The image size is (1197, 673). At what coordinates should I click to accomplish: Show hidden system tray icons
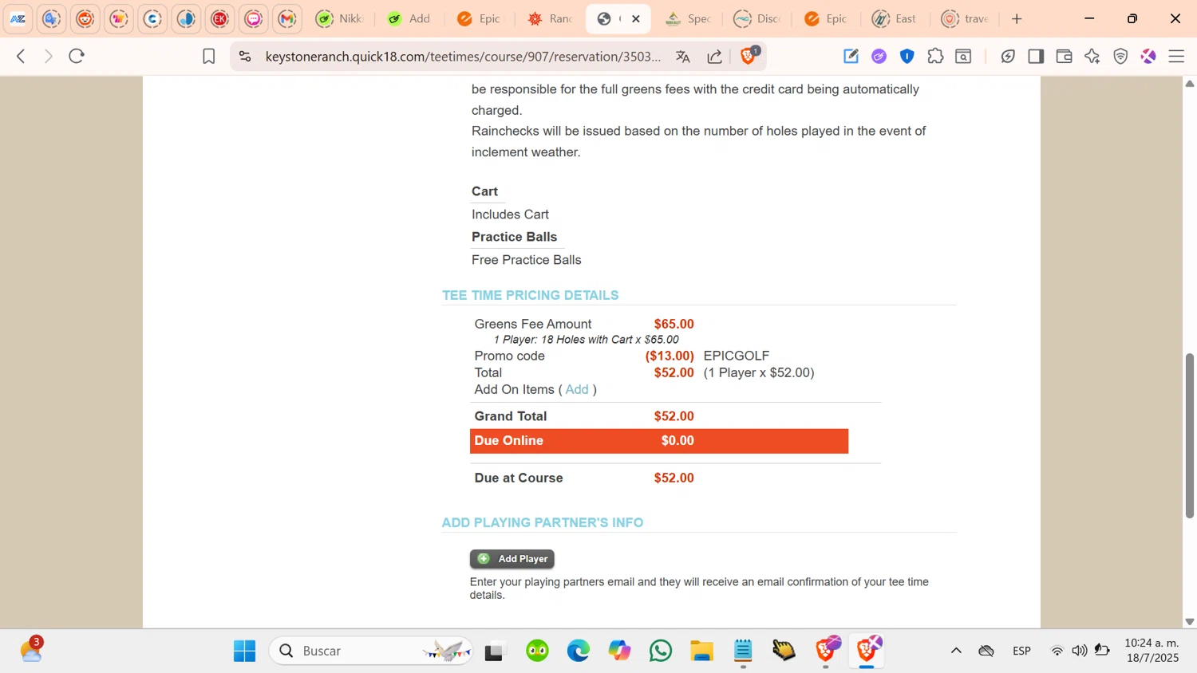coord(956,651)
